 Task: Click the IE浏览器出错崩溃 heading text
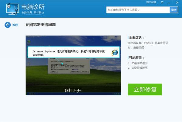[x=41, y=25]
